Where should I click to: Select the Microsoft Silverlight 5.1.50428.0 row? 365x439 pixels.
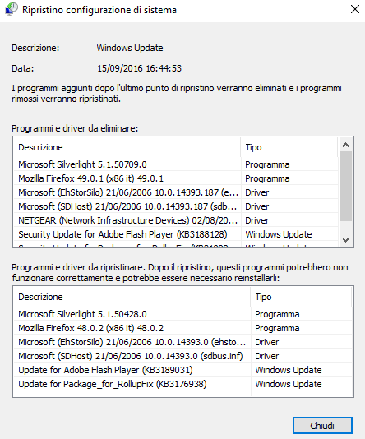[183, 314]
